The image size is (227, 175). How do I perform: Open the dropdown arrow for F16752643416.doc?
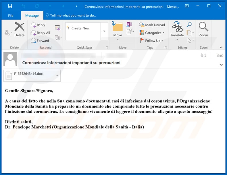tap(57, 76)
